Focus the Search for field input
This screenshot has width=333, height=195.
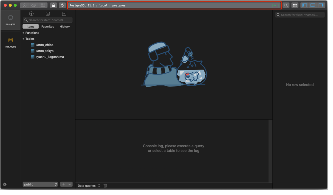(x=300, y=15)
